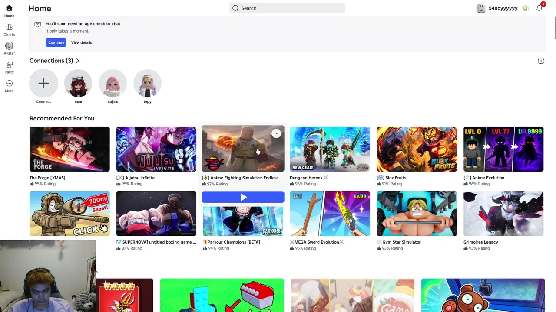Screen dimensions: 556x312
Task: Open the Connections (3) heading
Action: coord(51,61)
